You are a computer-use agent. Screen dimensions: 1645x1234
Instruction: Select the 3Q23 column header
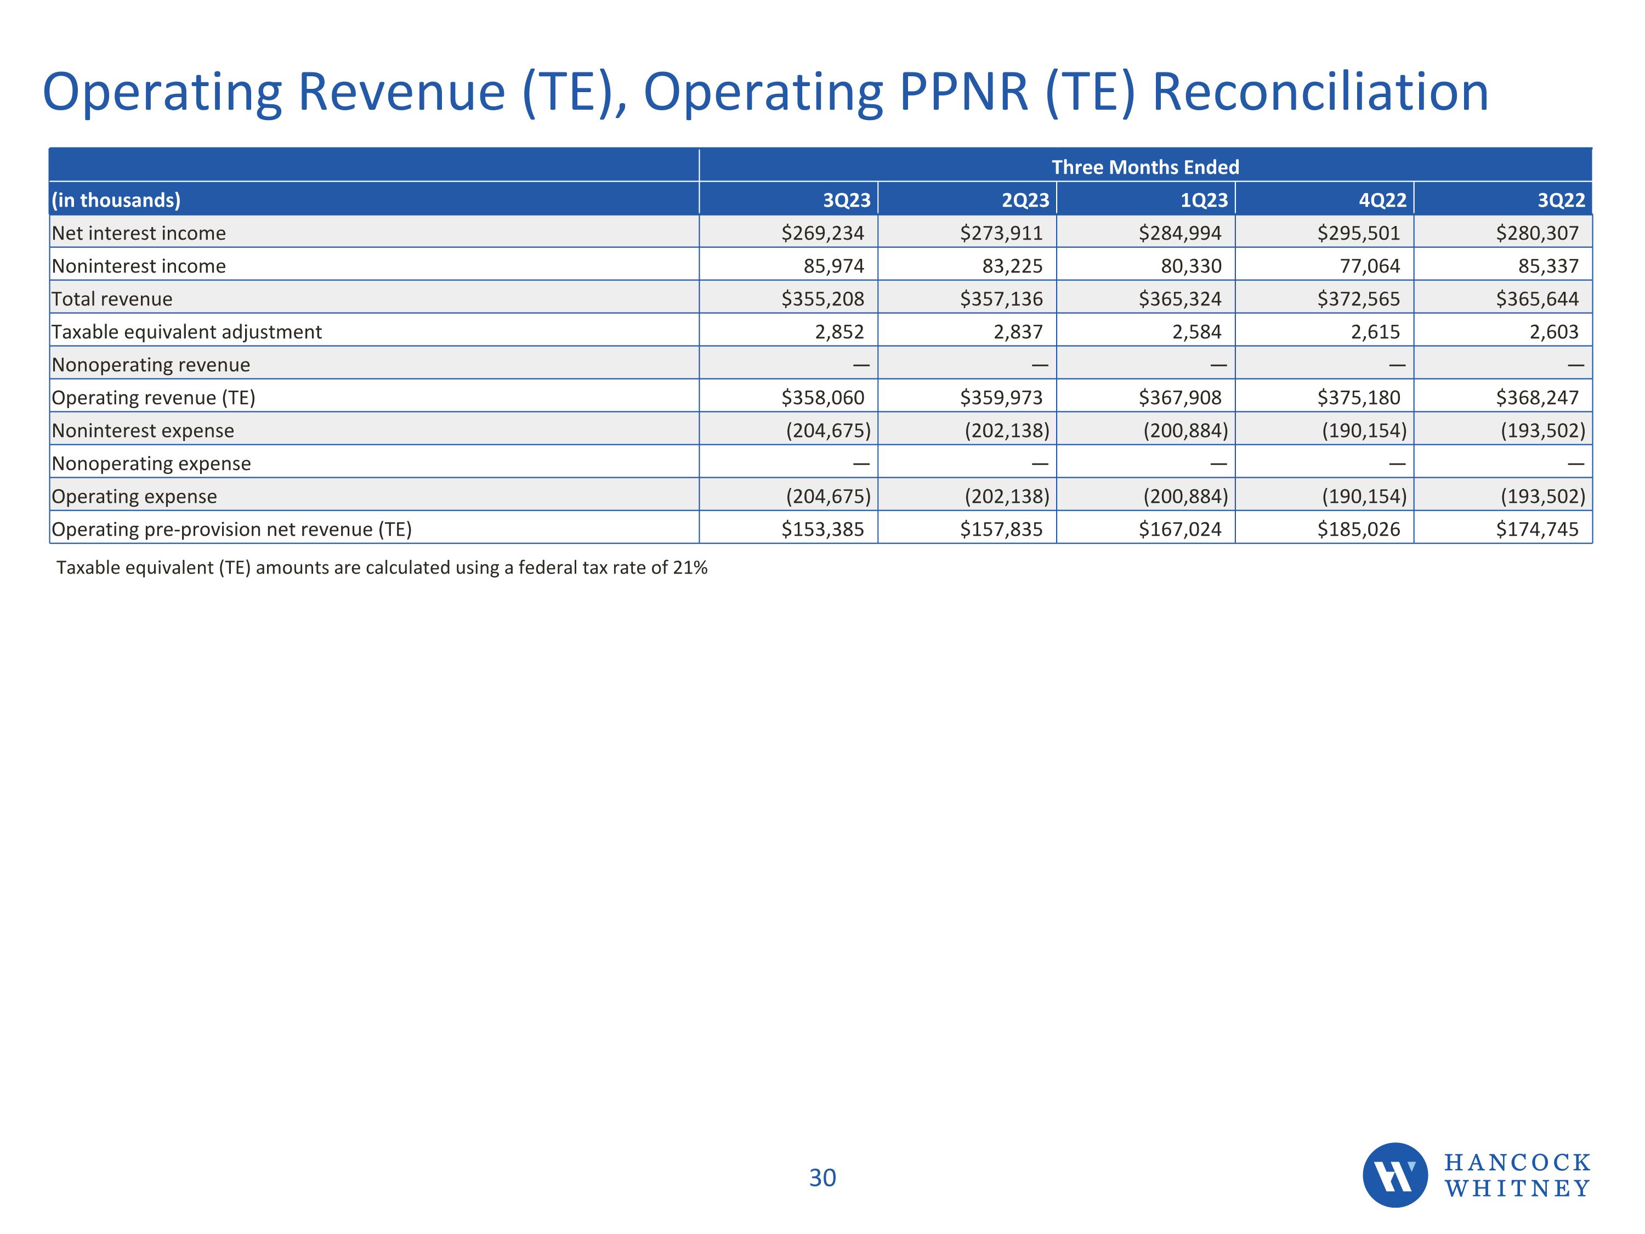tap(846, 200)
